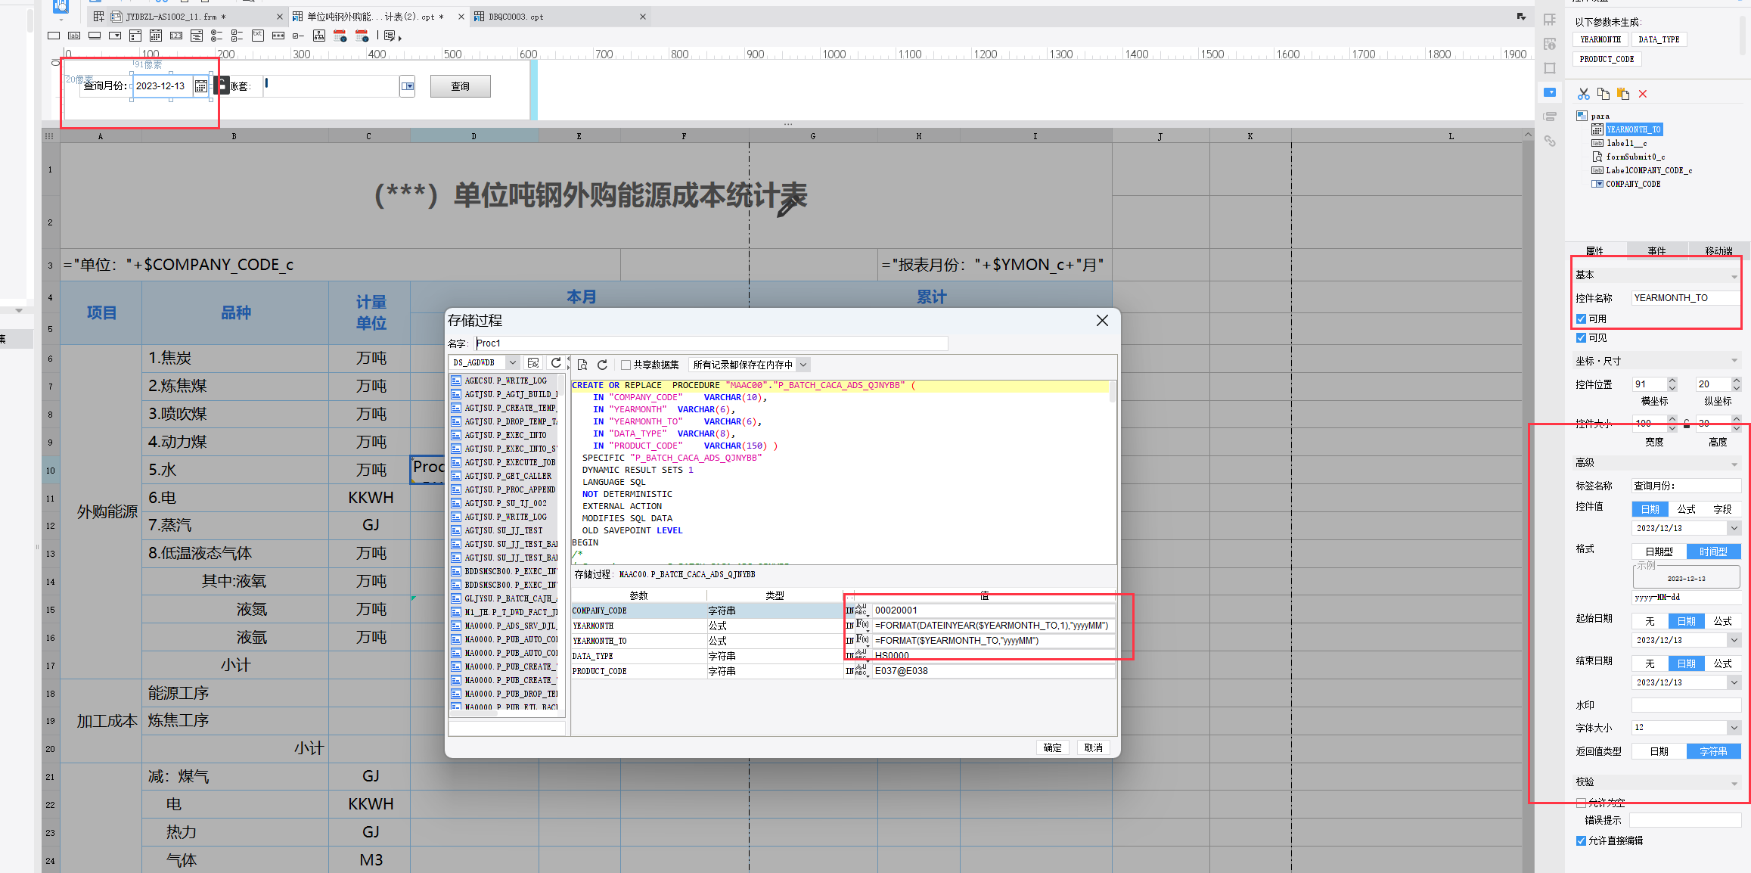Open the 结束日期 date dropdown

pyautogui.click(x=1734, y=682)
